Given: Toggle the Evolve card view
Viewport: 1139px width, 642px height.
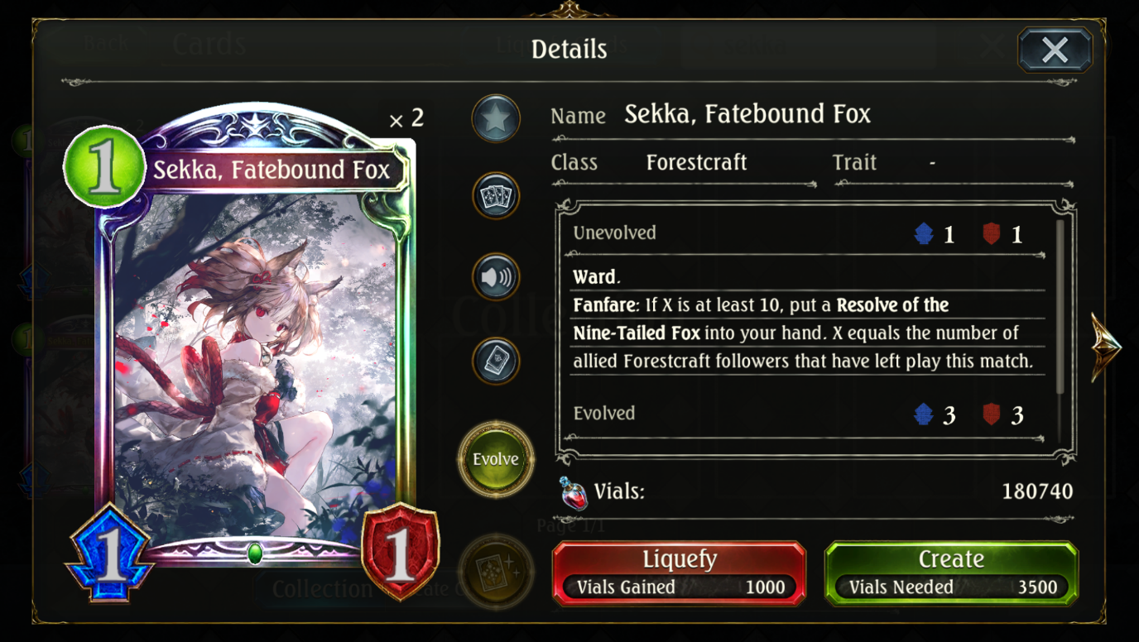Looking at the screenshot, I should [496, 459].
